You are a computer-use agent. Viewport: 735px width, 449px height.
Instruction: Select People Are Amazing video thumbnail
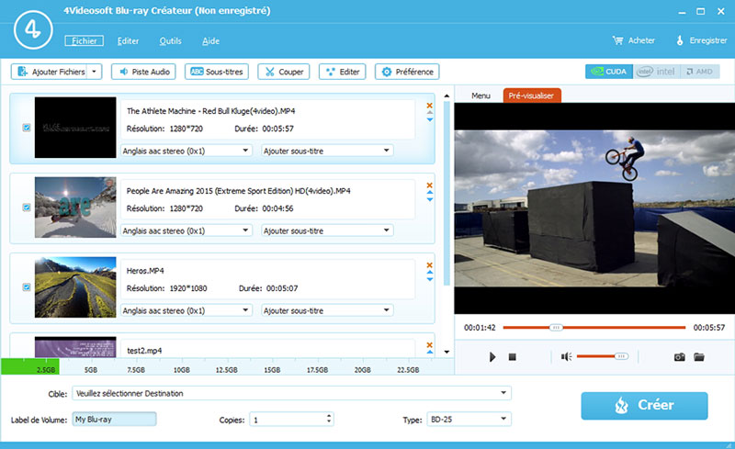75,208
